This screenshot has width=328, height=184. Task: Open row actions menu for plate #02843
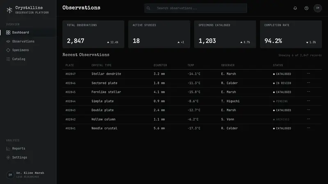[x=309, y=110]
